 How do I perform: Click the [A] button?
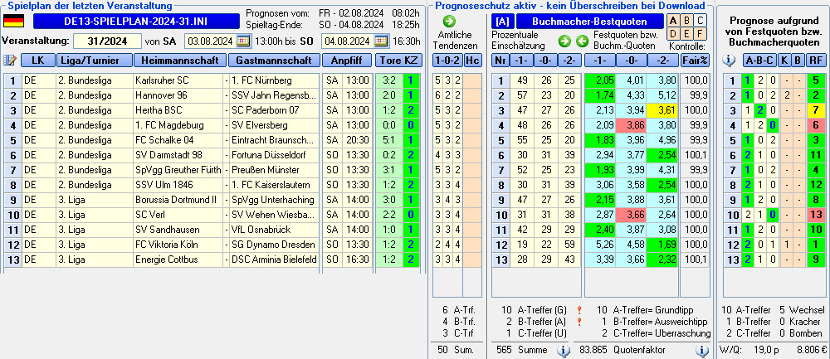point(502,22)
